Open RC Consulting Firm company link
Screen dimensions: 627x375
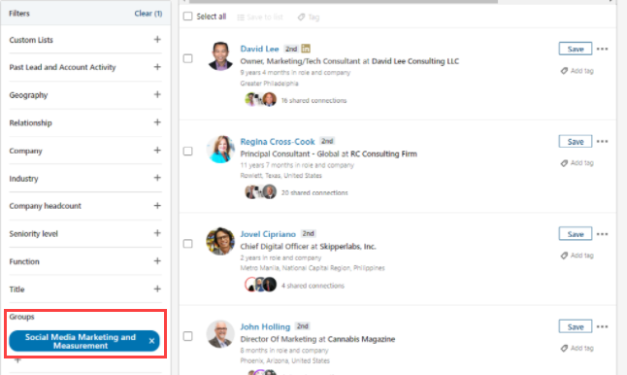[x=383, y=153]
